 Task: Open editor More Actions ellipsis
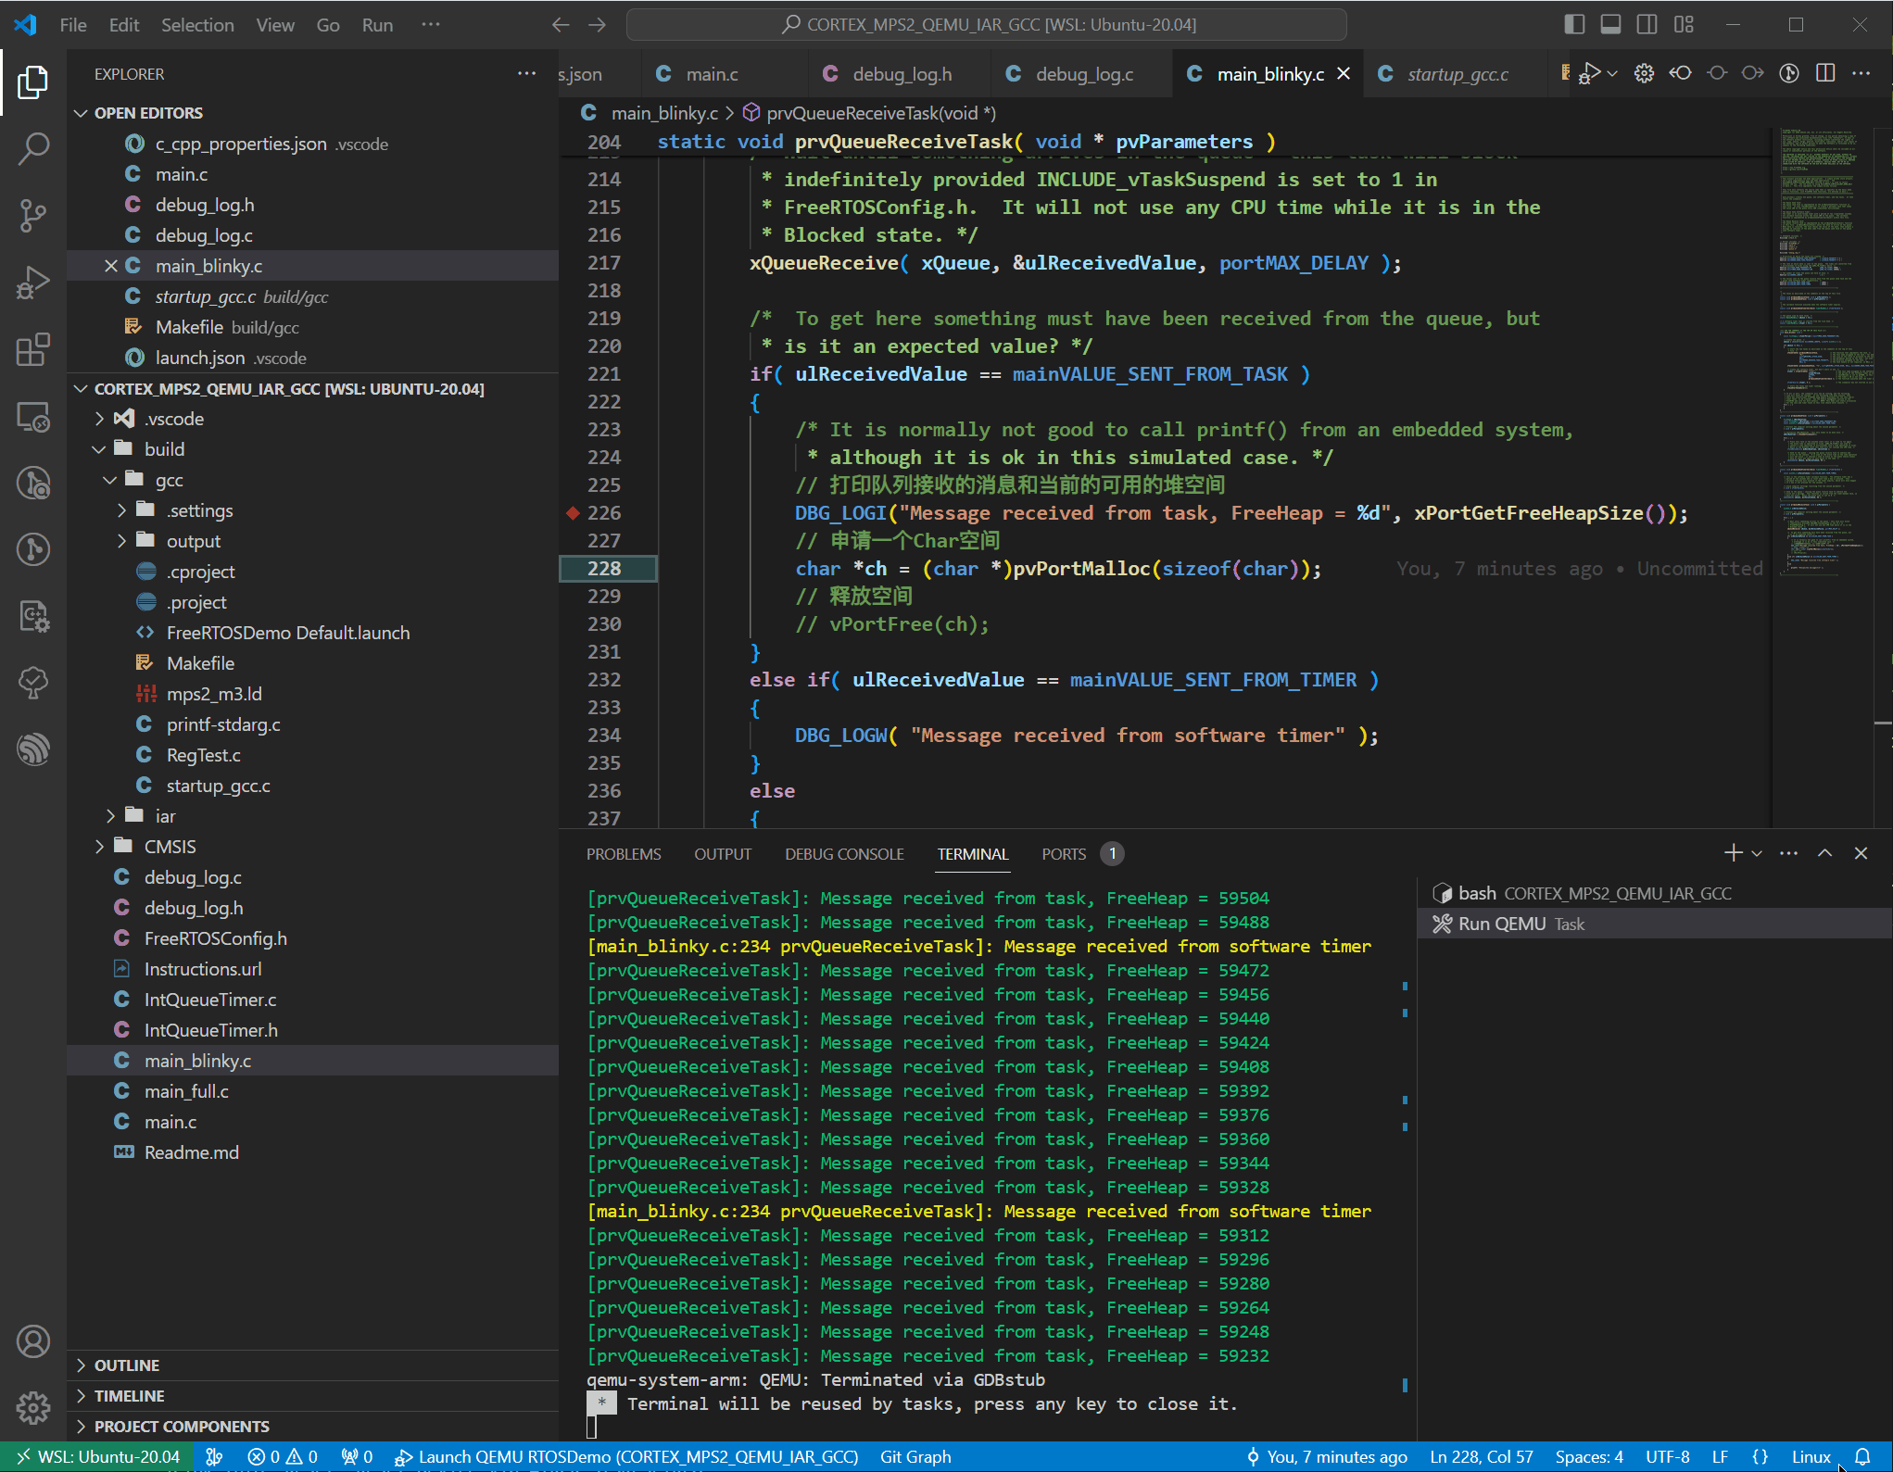point(1861,73)
